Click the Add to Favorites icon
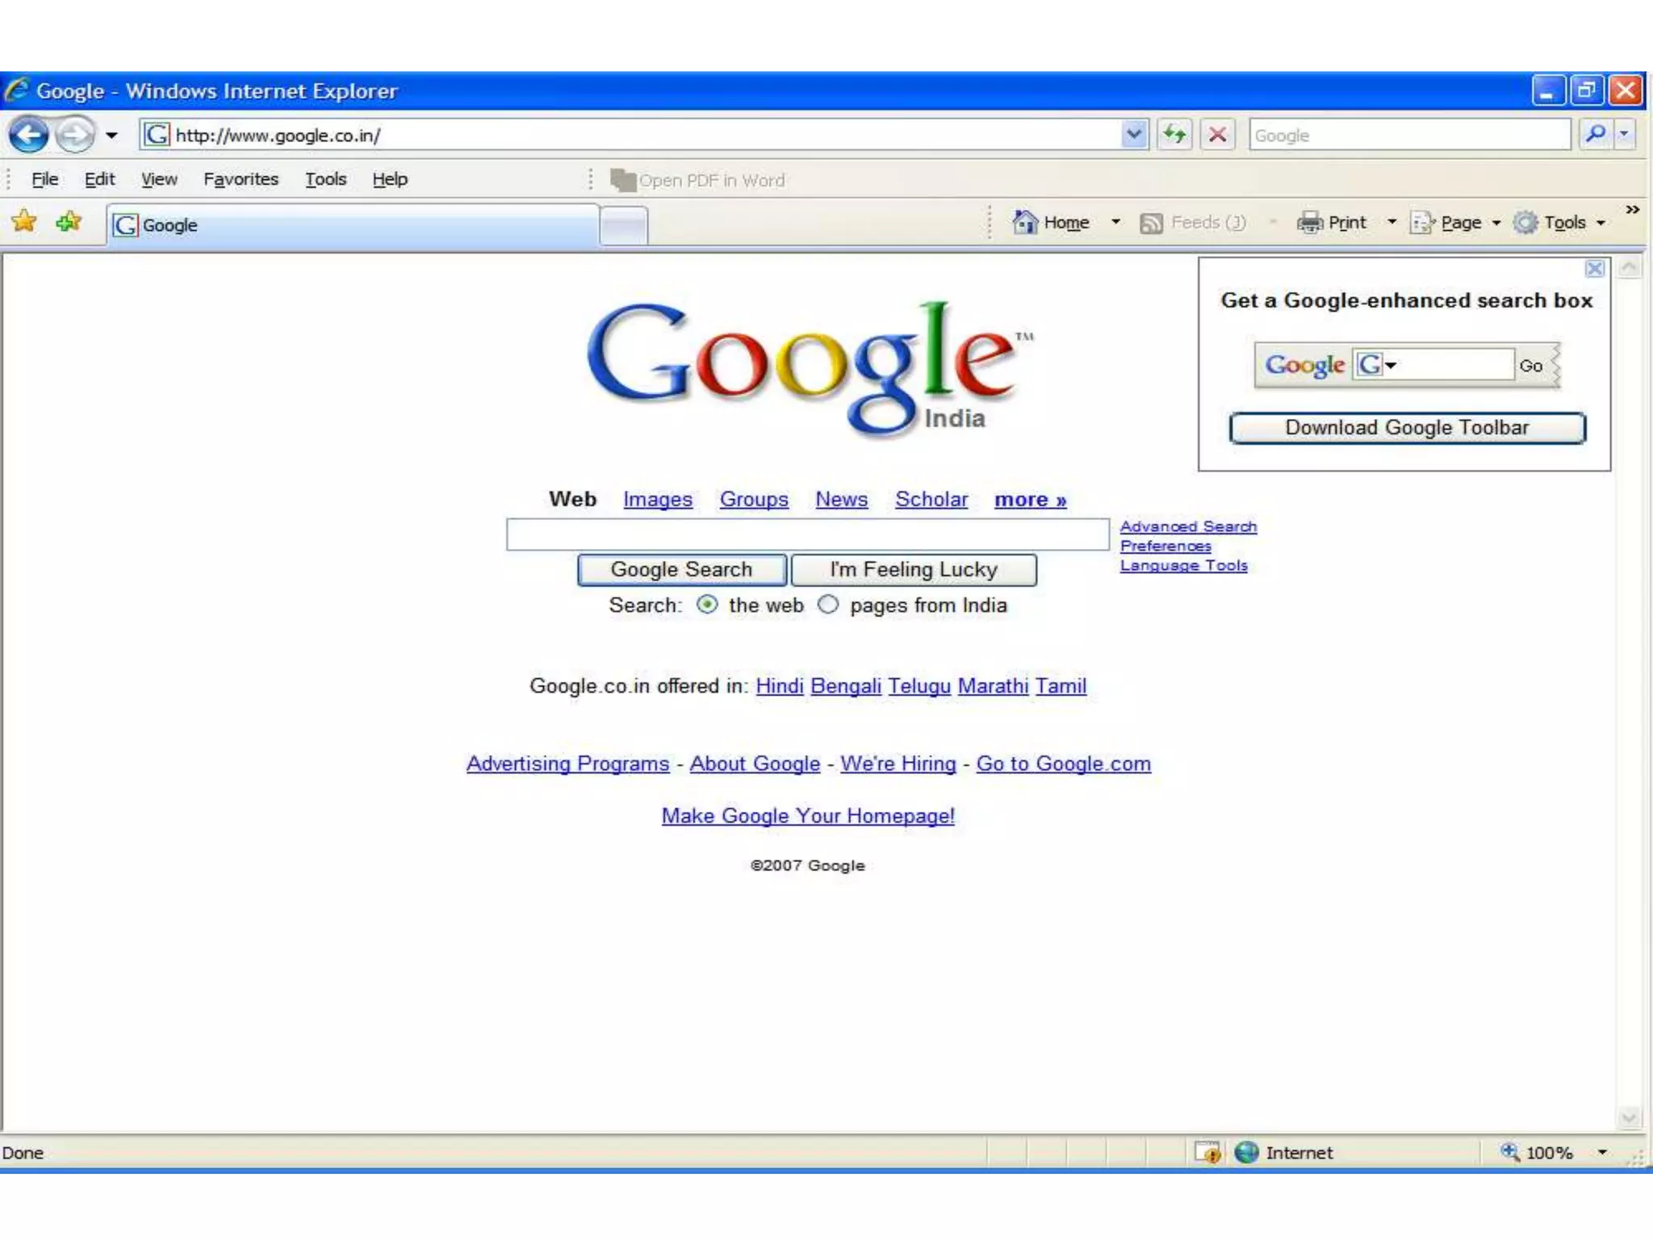This screenshot has width=1653, height=1240. [69, 221]
